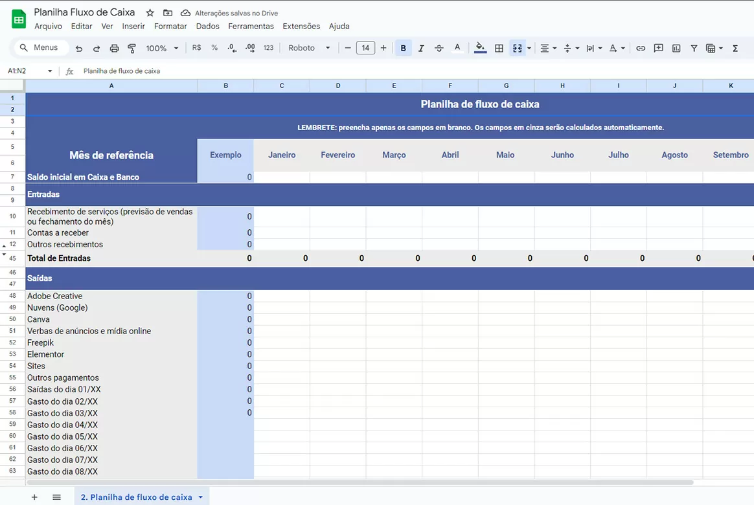Rename the Planilha Fluxo de Caixa title
This screenshot has width=754, height=505.
(x=84, y=12)
